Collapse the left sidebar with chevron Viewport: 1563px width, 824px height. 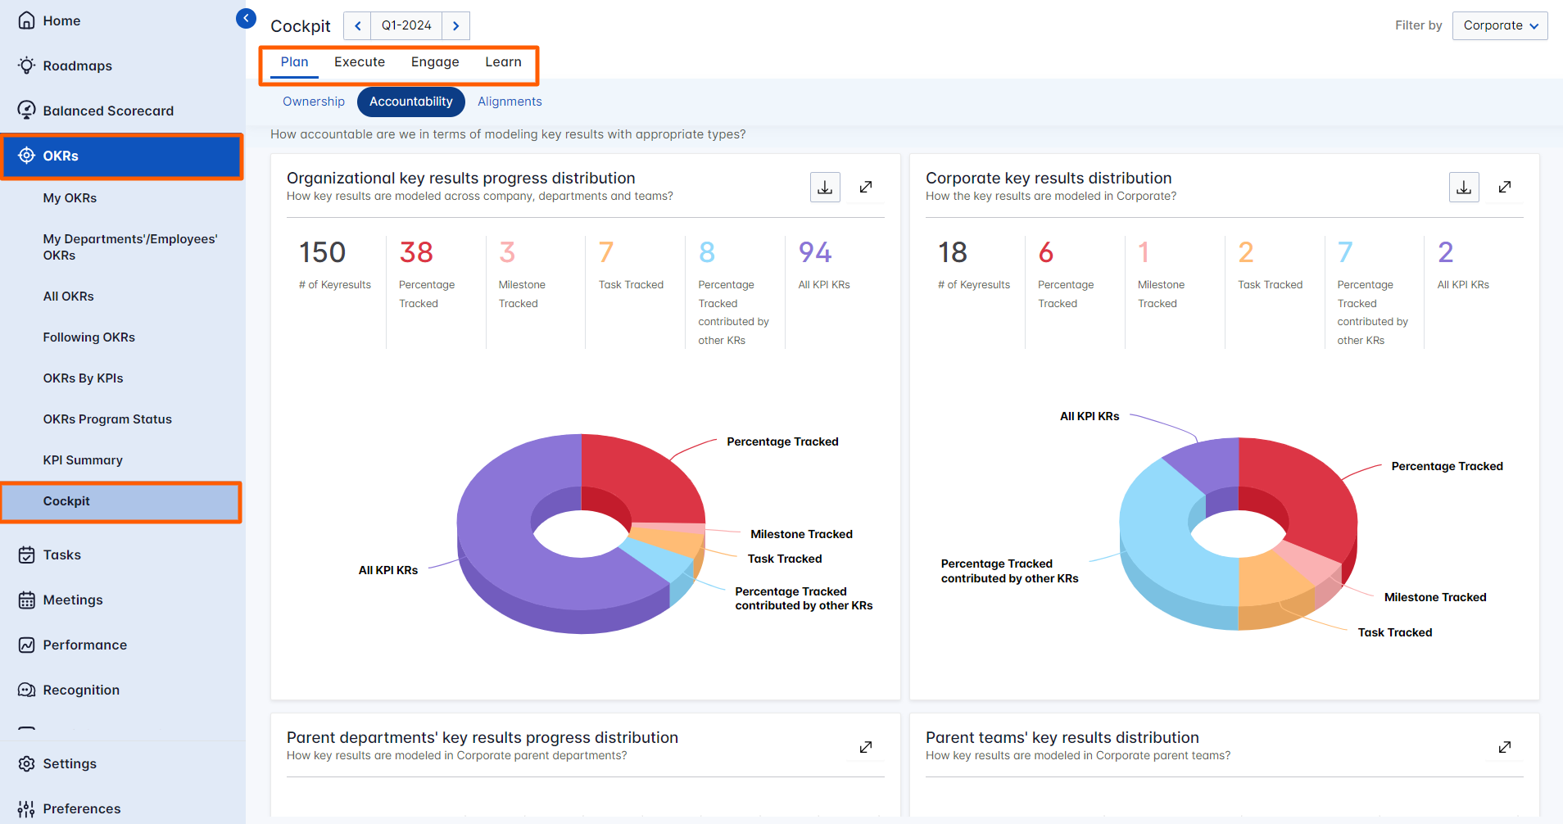[245, 17]
